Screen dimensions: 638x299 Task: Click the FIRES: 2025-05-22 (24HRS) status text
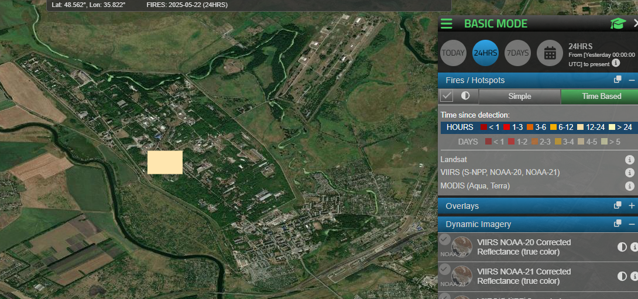(187, 5)
